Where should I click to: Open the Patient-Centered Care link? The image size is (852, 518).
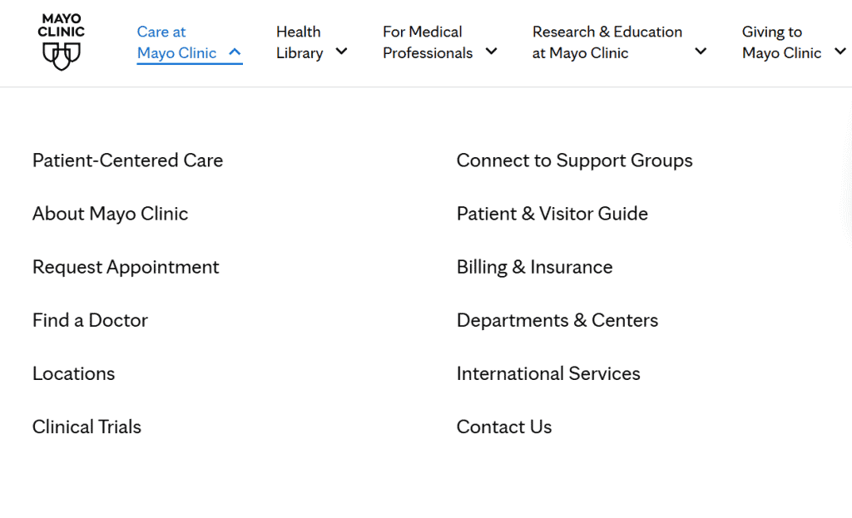tap(127, 160)
